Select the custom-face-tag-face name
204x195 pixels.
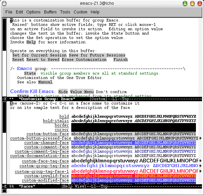coord(45,161)
